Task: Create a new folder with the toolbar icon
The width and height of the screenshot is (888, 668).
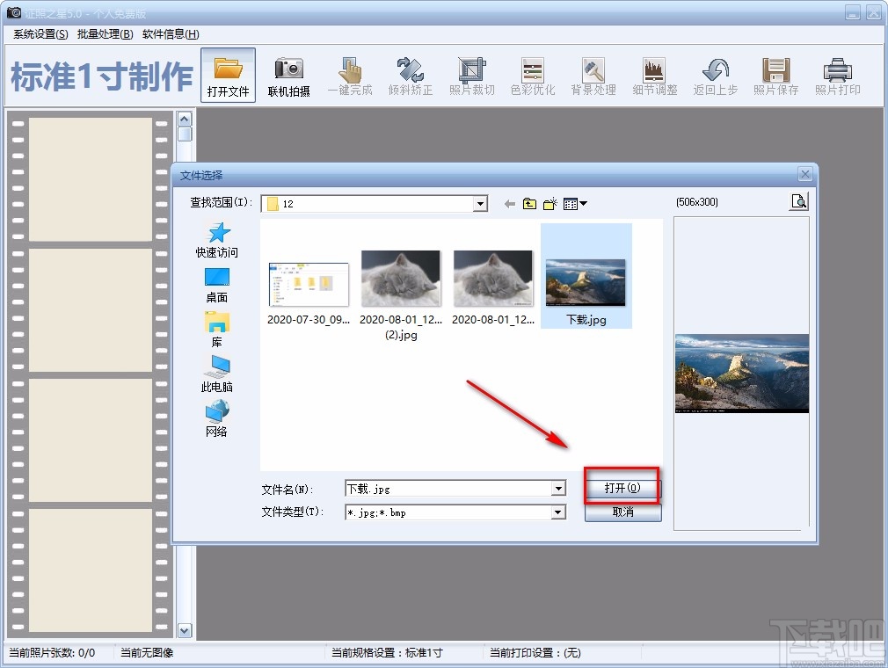Action: [550, 204]
